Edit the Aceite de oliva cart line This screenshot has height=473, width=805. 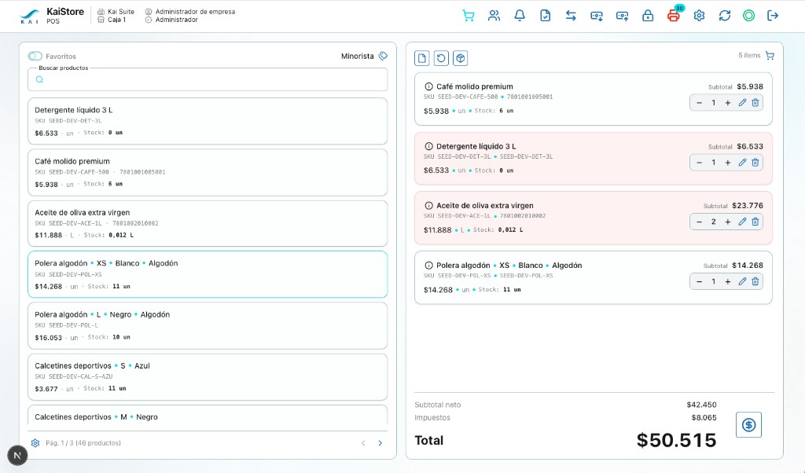click(x=742, y=222)
